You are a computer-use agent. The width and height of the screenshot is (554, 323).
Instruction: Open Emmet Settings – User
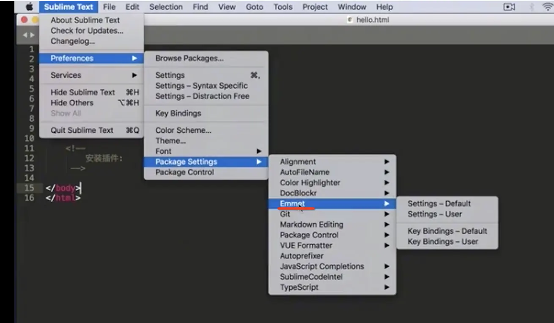(447, 214)
